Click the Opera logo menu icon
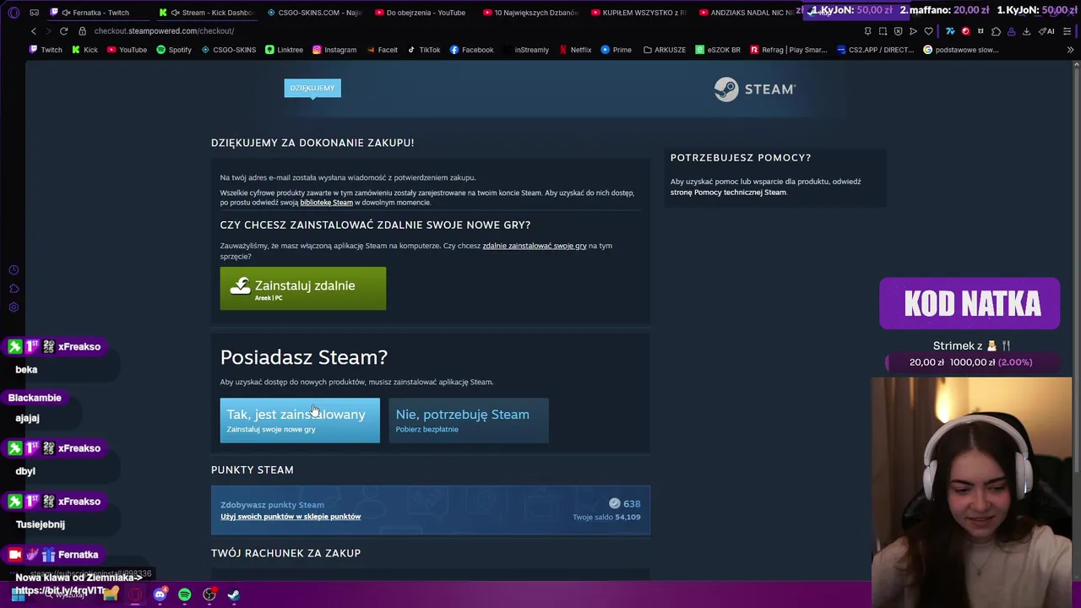This screenshot has width=1081, height=608. click(14, 13)
